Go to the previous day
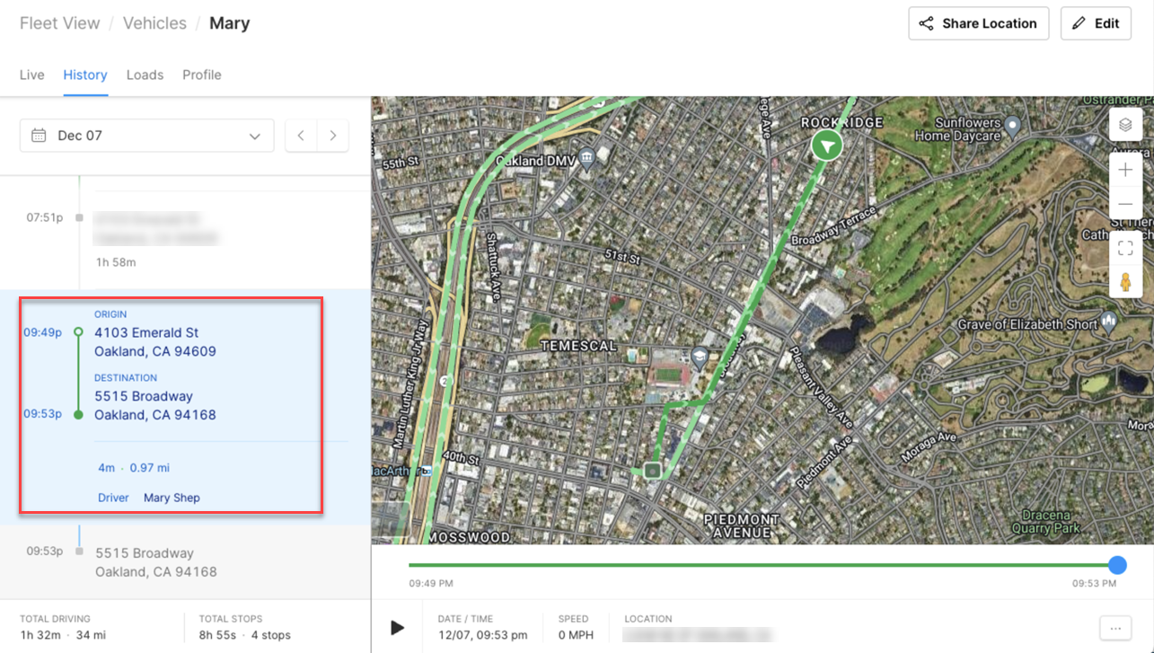This screenshot has height=653, width=1154. pyautogui.click(x=301, y=136)
